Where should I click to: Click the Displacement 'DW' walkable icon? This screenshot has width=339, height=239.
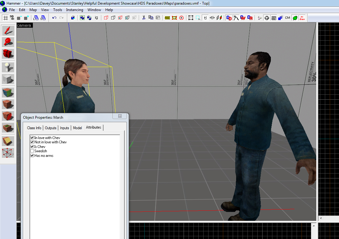pyautogui.click(x=243, y=18)
